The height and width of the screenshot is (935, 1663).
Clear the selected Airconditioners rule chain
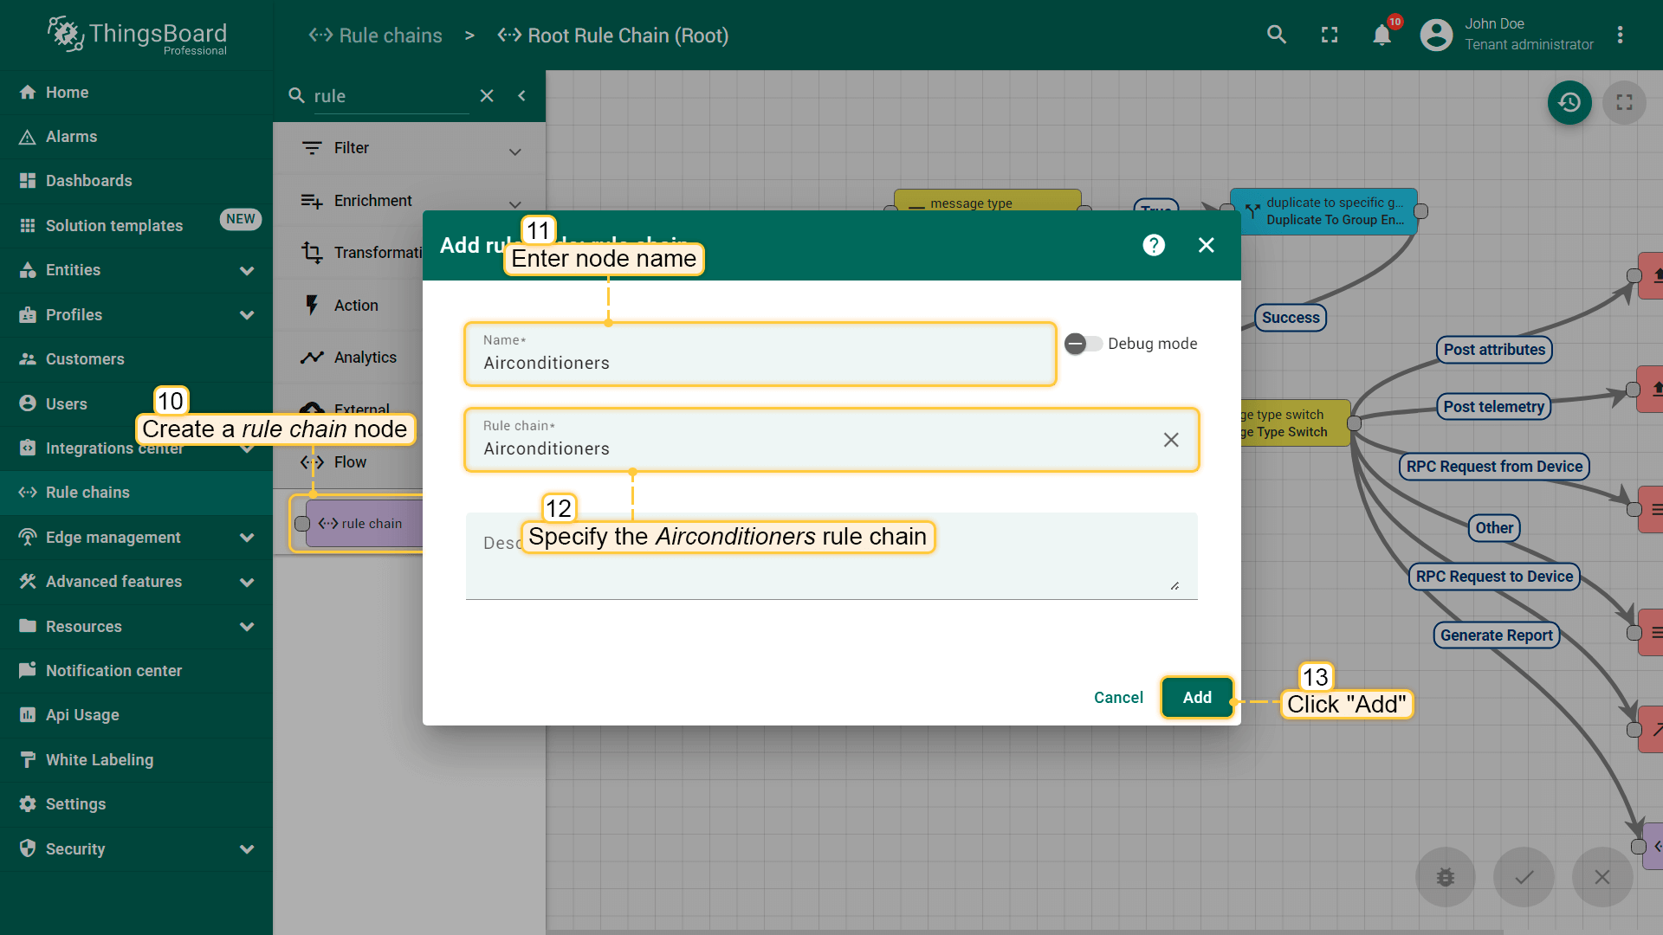1170,440
